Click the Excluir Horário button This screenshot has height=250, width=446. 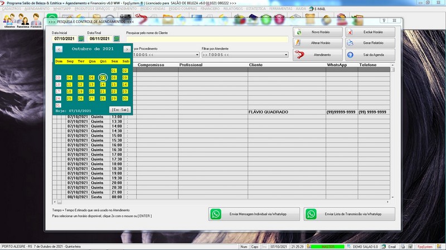coord(370,32)
